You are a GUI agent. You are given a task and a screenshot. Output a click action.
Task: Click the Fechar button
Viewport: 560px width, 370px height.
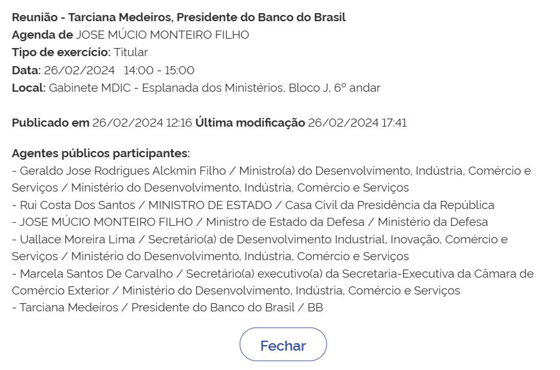point(283,344)
